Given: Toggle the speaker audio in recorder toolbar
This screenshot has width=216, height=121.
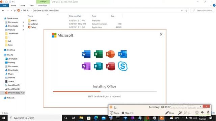Looking at the screenshot, I should click(x=202, y=113).
